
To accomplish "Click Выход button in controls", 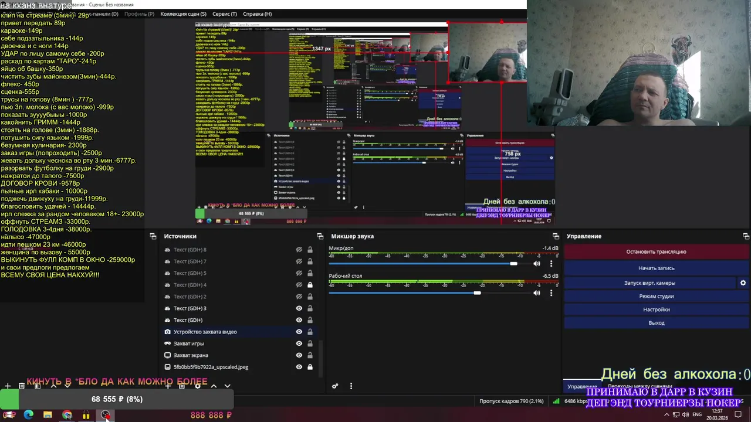I will click(656, 323).
